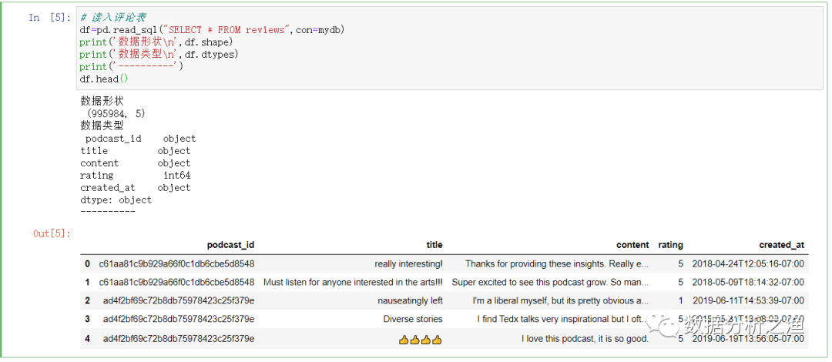Click the content column header
Viewport: 832px width, 362px height.
tap(632, 245)
